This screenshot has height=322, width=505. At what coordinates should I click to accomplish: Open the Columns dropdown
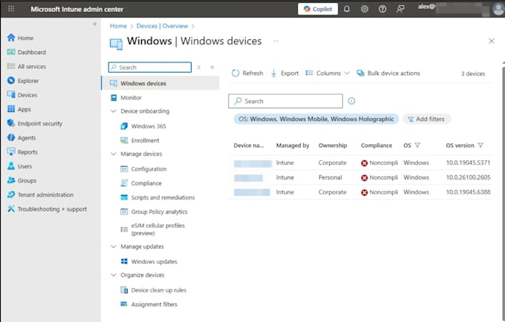click(328, 73)
